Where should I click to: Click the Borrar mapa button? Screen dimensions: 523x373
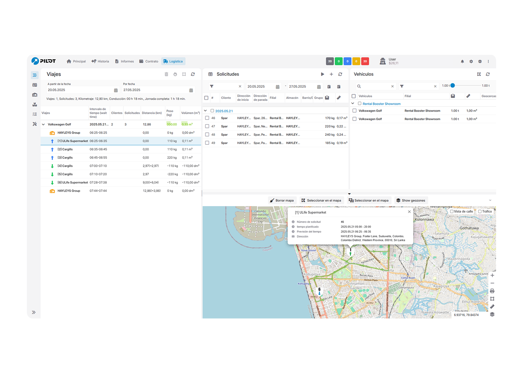(x=282, y=200)
